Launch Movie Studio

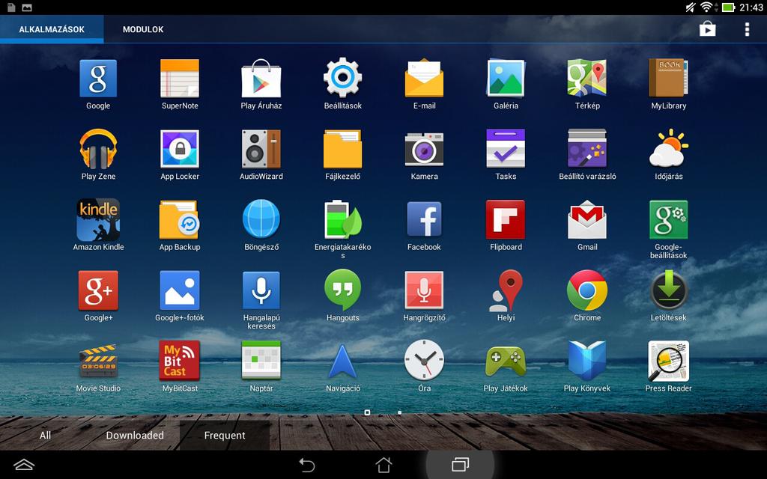pos(98,361)
